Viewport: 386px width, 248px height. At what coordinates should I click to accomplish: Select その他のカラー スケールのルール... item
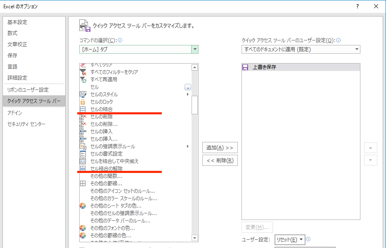pyautogui.click(x=135, y=198)
